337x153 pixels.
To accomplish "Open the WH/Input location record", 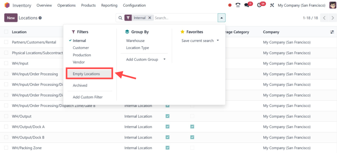I will point(20,63).
